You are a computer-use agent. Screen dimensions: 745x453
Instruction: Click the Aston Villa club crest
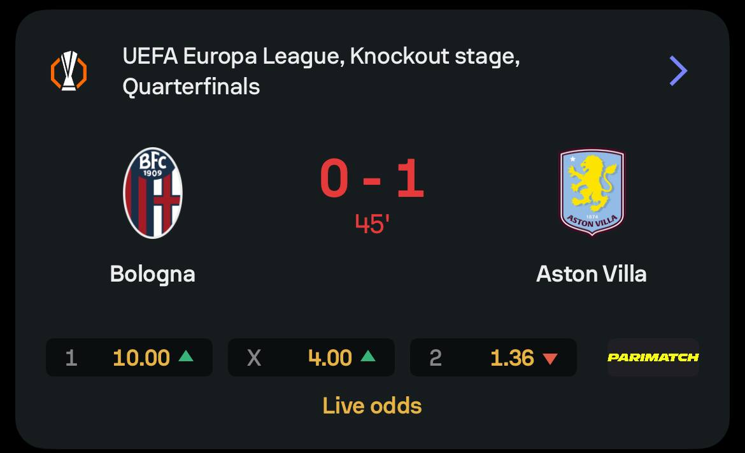[592, 192]
